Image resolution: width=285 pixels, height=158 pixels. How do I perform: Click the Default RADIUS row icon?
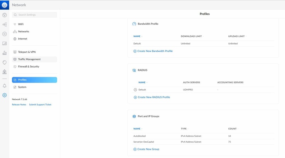(135, 90)
